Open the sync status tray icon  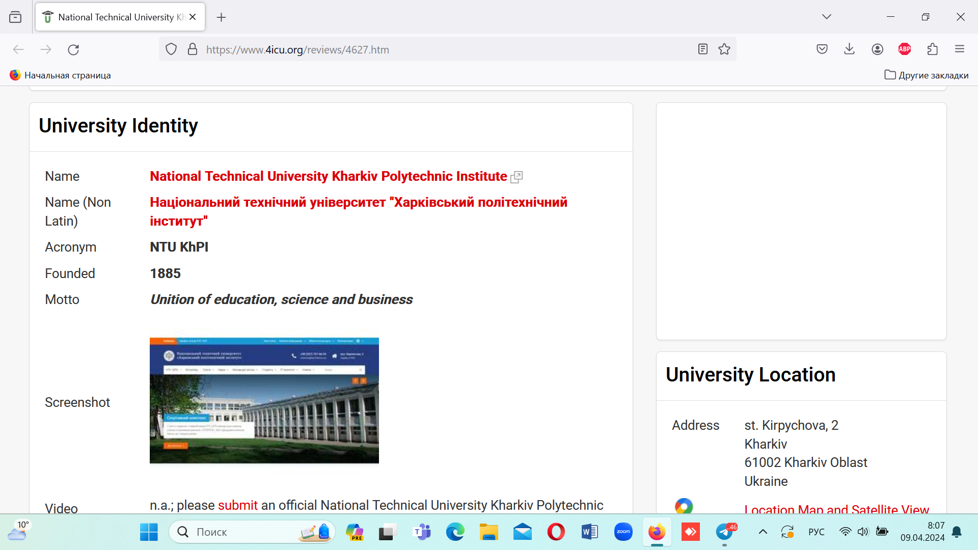[787, 532]
